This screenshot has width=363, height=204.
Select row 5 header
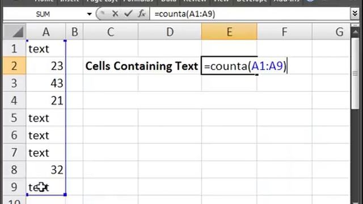(x=14, y=118)
